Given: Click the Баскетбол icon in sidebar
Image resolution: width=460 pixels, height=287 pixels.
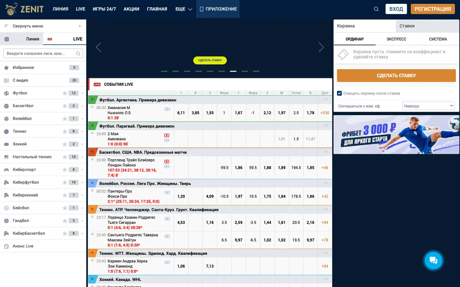Looking at the screenshot, I should coord(6,106).
